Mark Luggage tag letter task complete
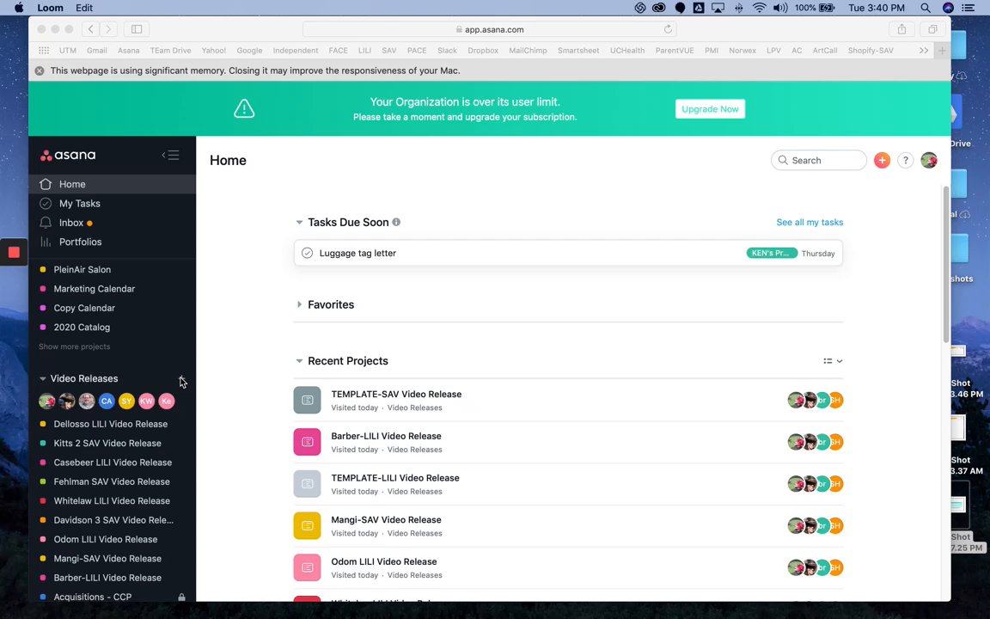This screenshot has width=990, height=619. (x=307, y=254)
